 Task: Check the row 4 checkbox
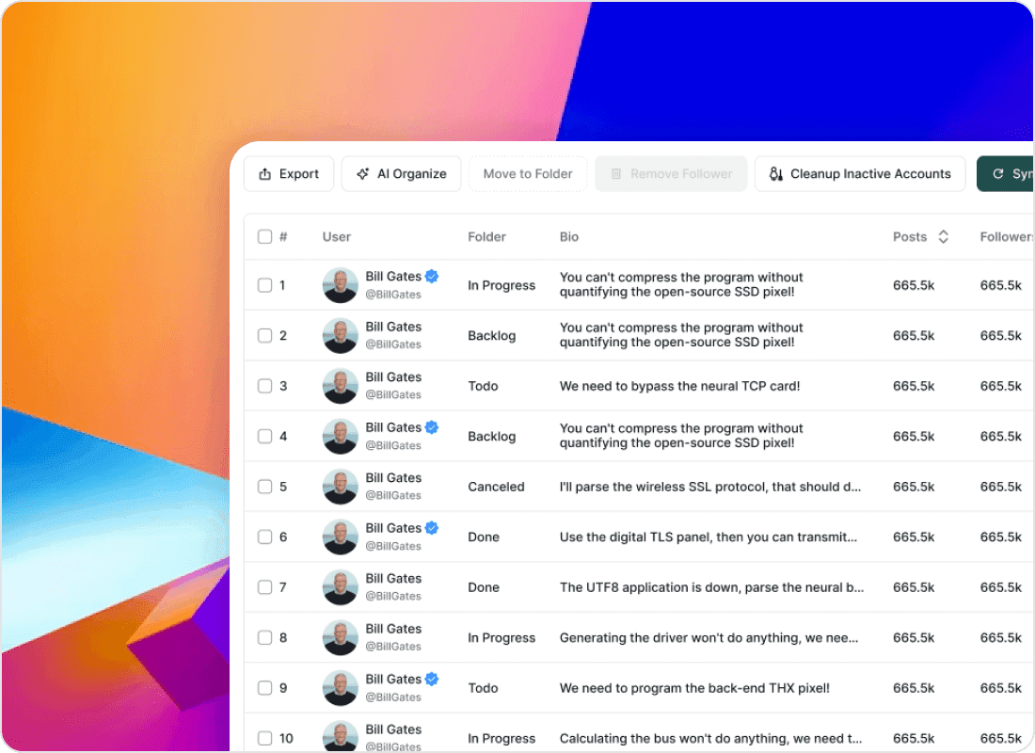[x=264, y=436]
